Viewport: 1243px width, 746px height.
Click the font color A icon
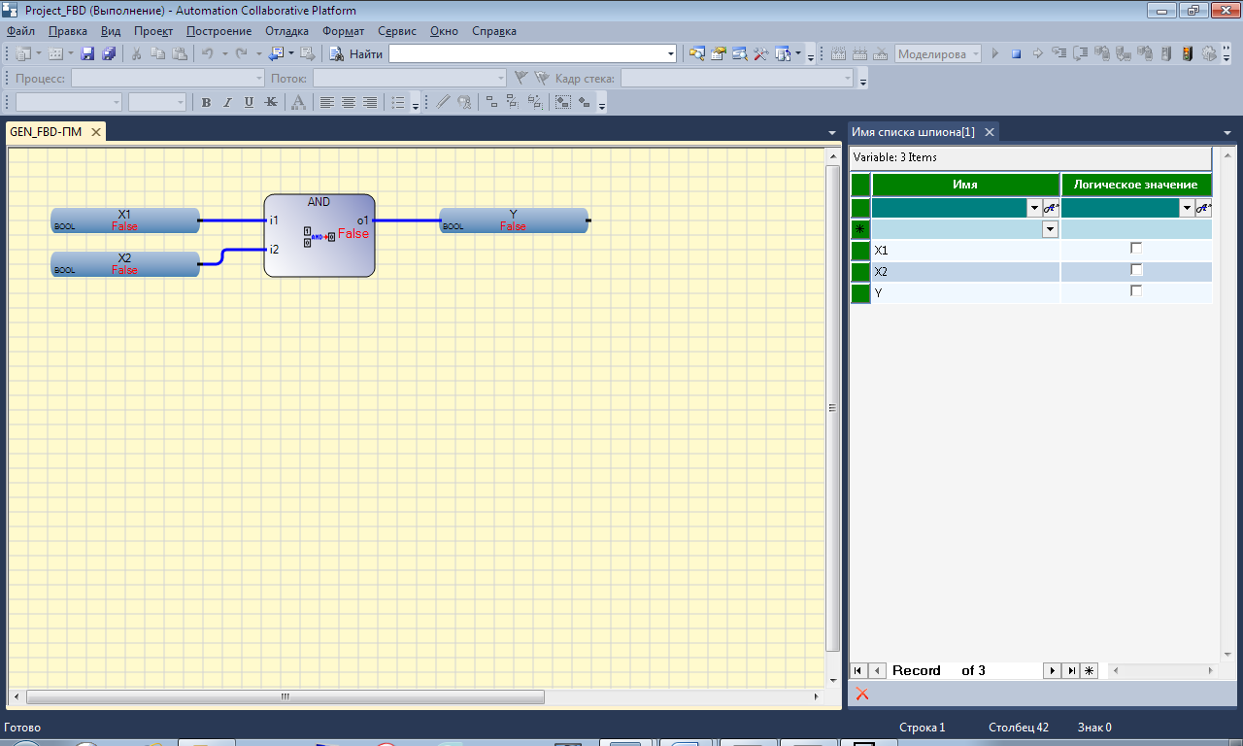coord(298,102)
